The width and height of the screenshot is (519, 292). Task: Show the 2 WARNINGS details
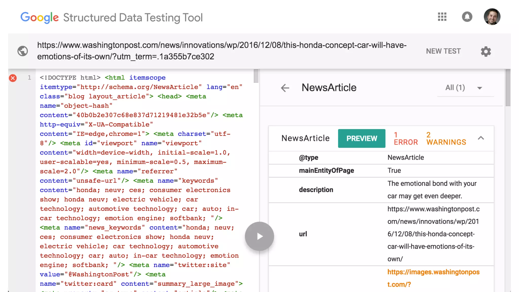[x=446, y=138]
